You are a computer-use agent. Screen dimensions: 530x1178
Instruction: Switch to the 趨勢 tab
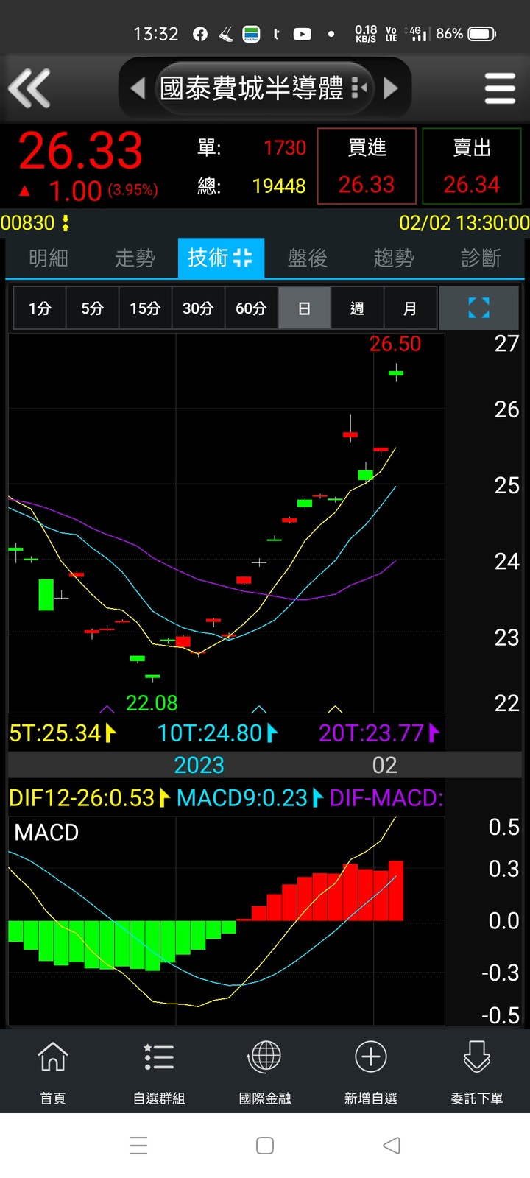[394, 258]
